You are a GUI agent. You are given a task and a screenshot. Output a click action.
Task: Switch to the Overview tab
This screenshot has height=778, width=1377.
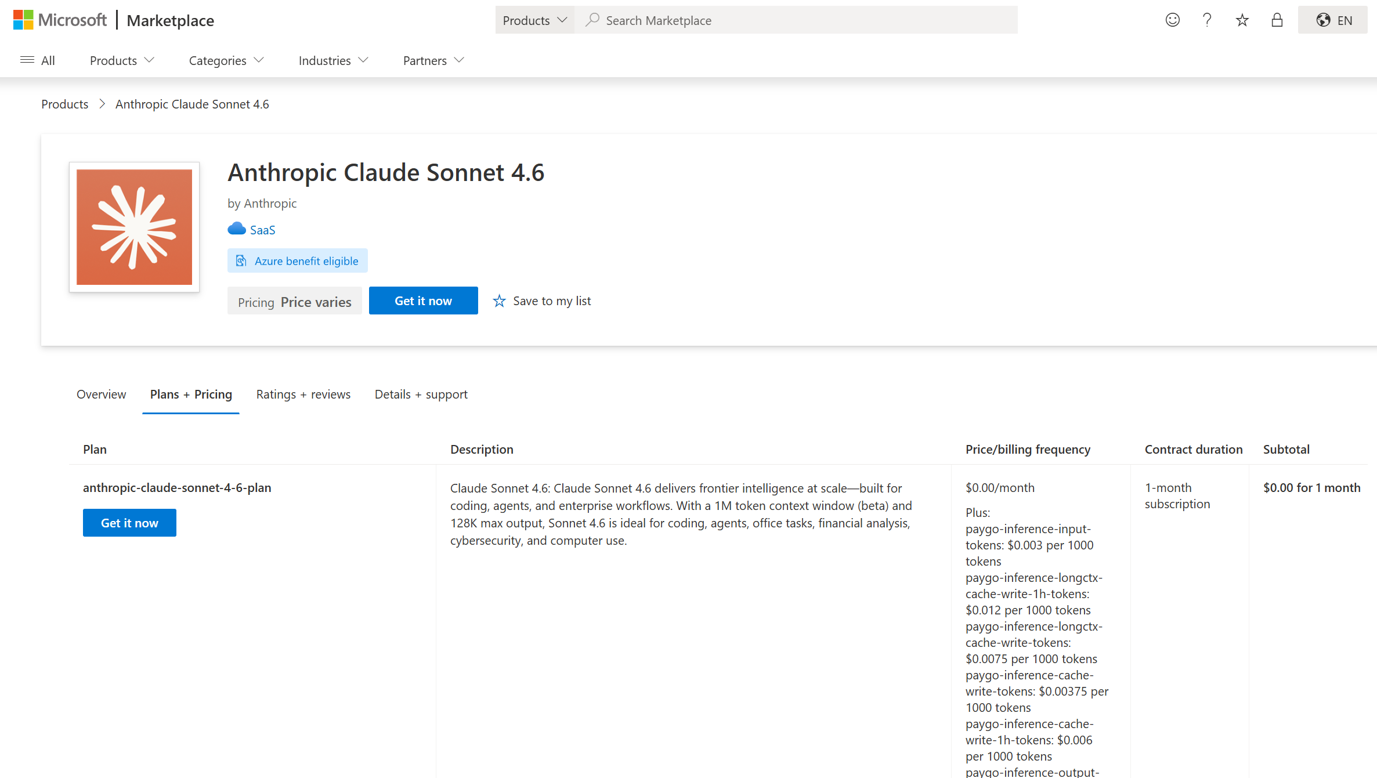101,395
